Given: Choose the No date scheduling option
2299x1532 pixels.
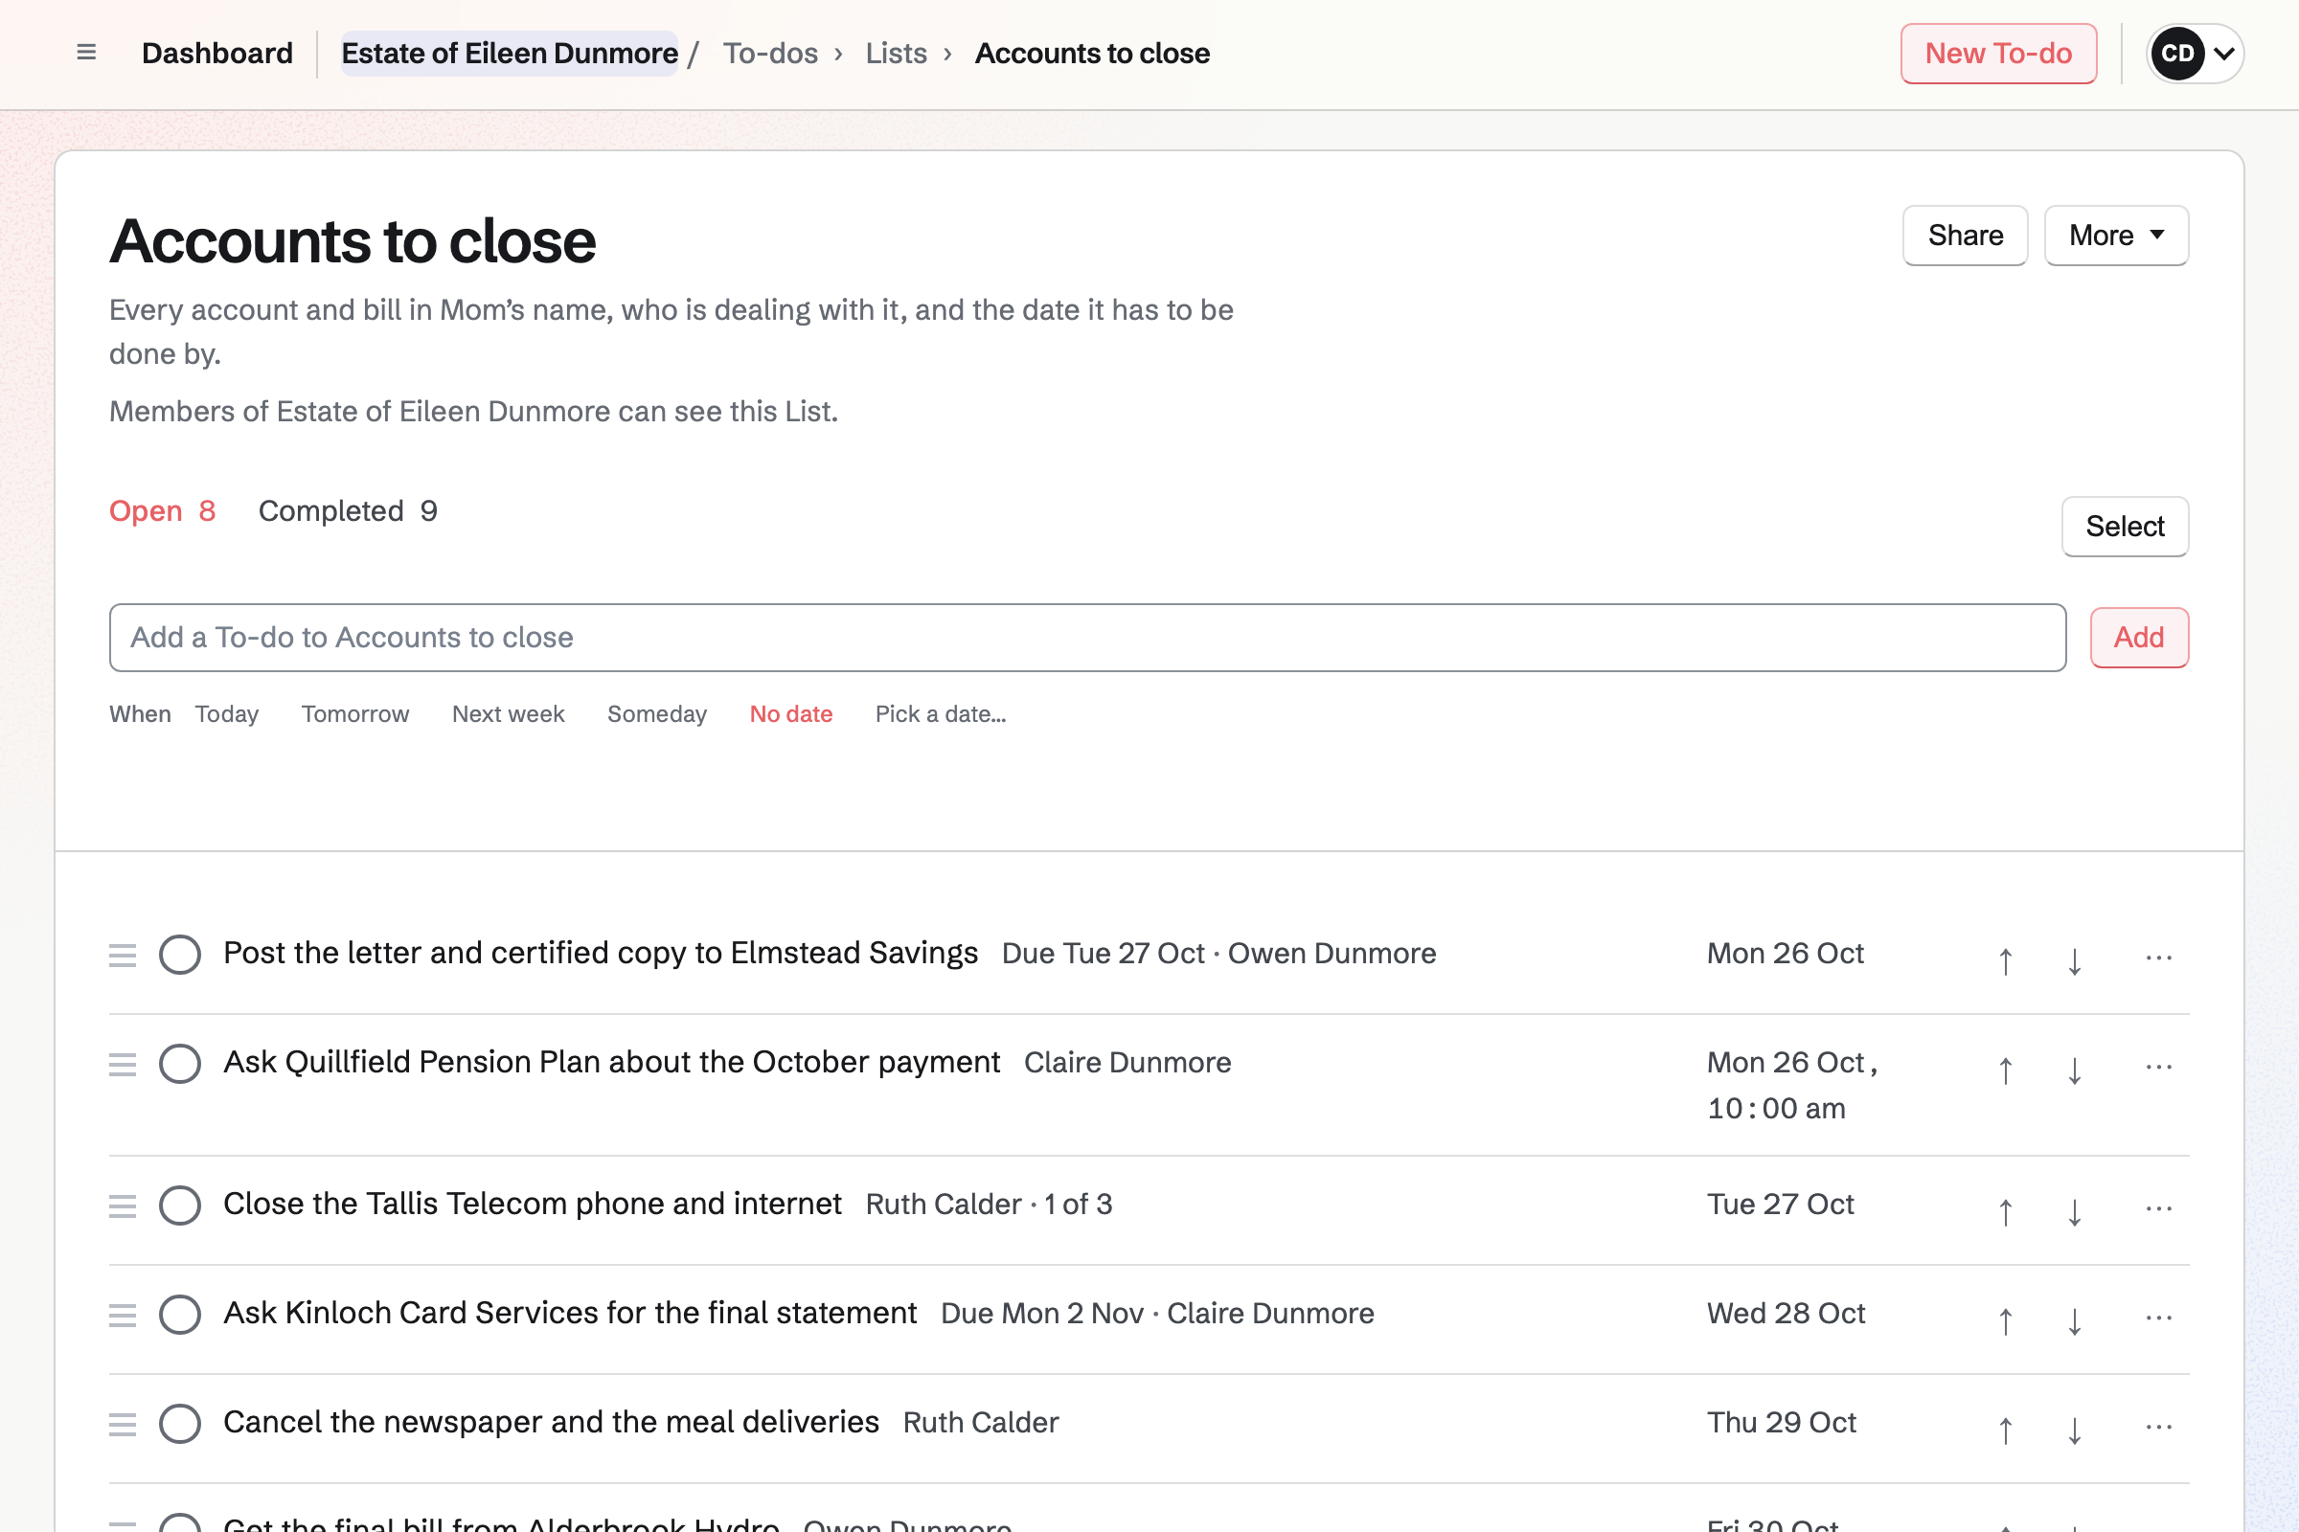Looking at the screenshot, I should (791, 714).
